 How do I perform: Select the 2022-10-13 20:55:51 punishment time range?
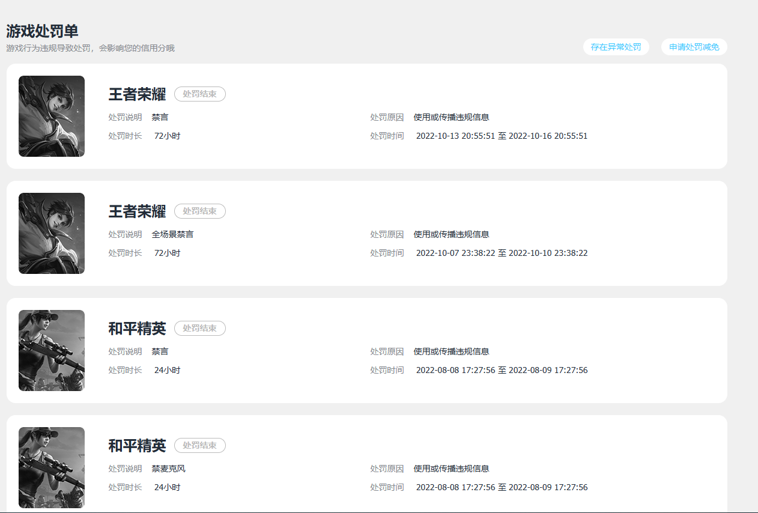[x=502, y=136]
